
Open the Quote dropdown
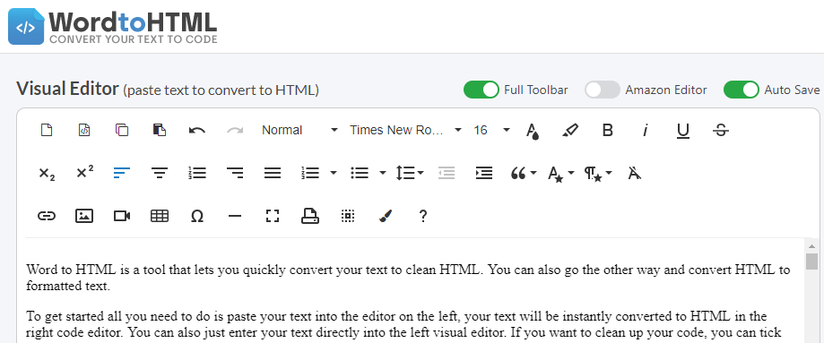tap(524, 173)
